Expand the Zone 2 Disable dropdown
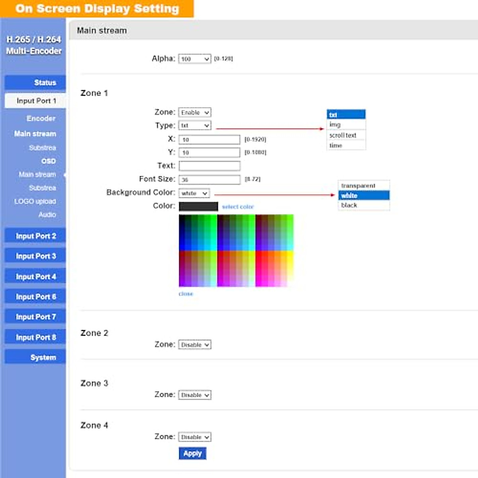This screenshot has width=478, height=478. click(x=194, y=345)
